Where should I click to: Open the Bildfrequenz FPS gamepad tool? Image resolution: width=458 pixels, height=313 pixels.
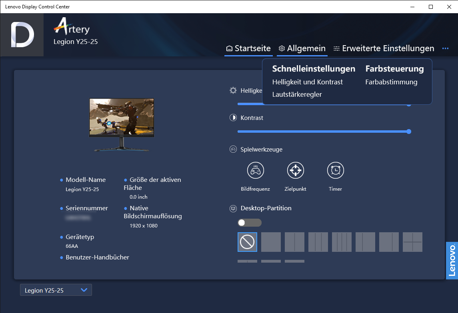(x=256, y=171)
